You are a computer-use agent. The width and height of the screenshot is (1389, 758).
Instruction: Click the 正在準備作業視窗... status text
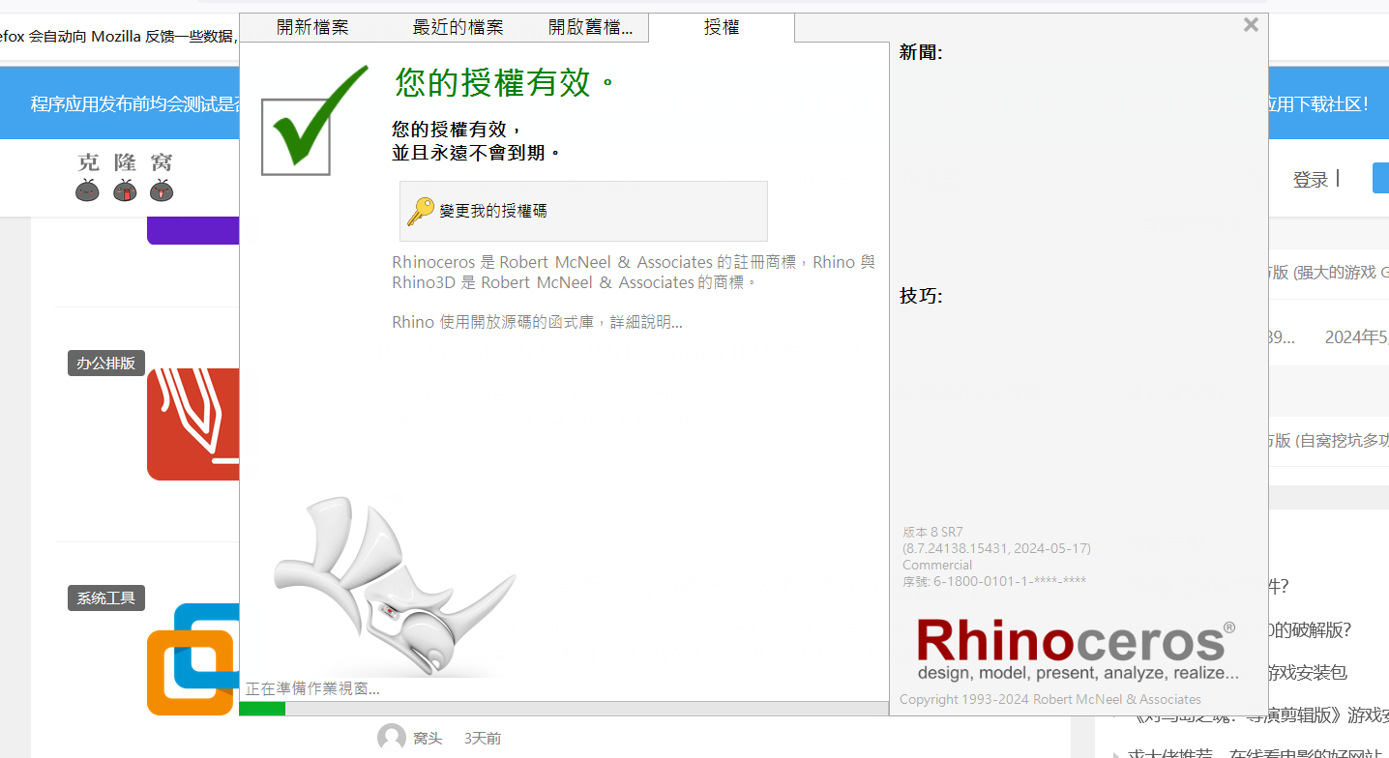click(312, 688)
